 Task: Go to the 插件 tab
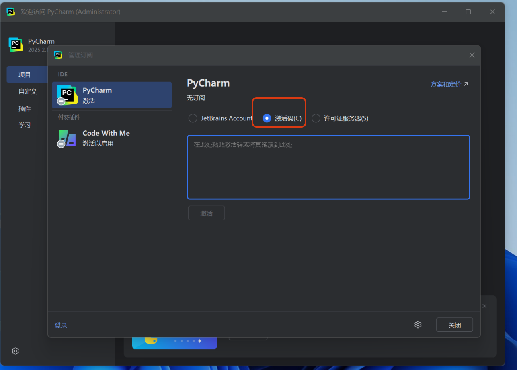pos(25,108)
